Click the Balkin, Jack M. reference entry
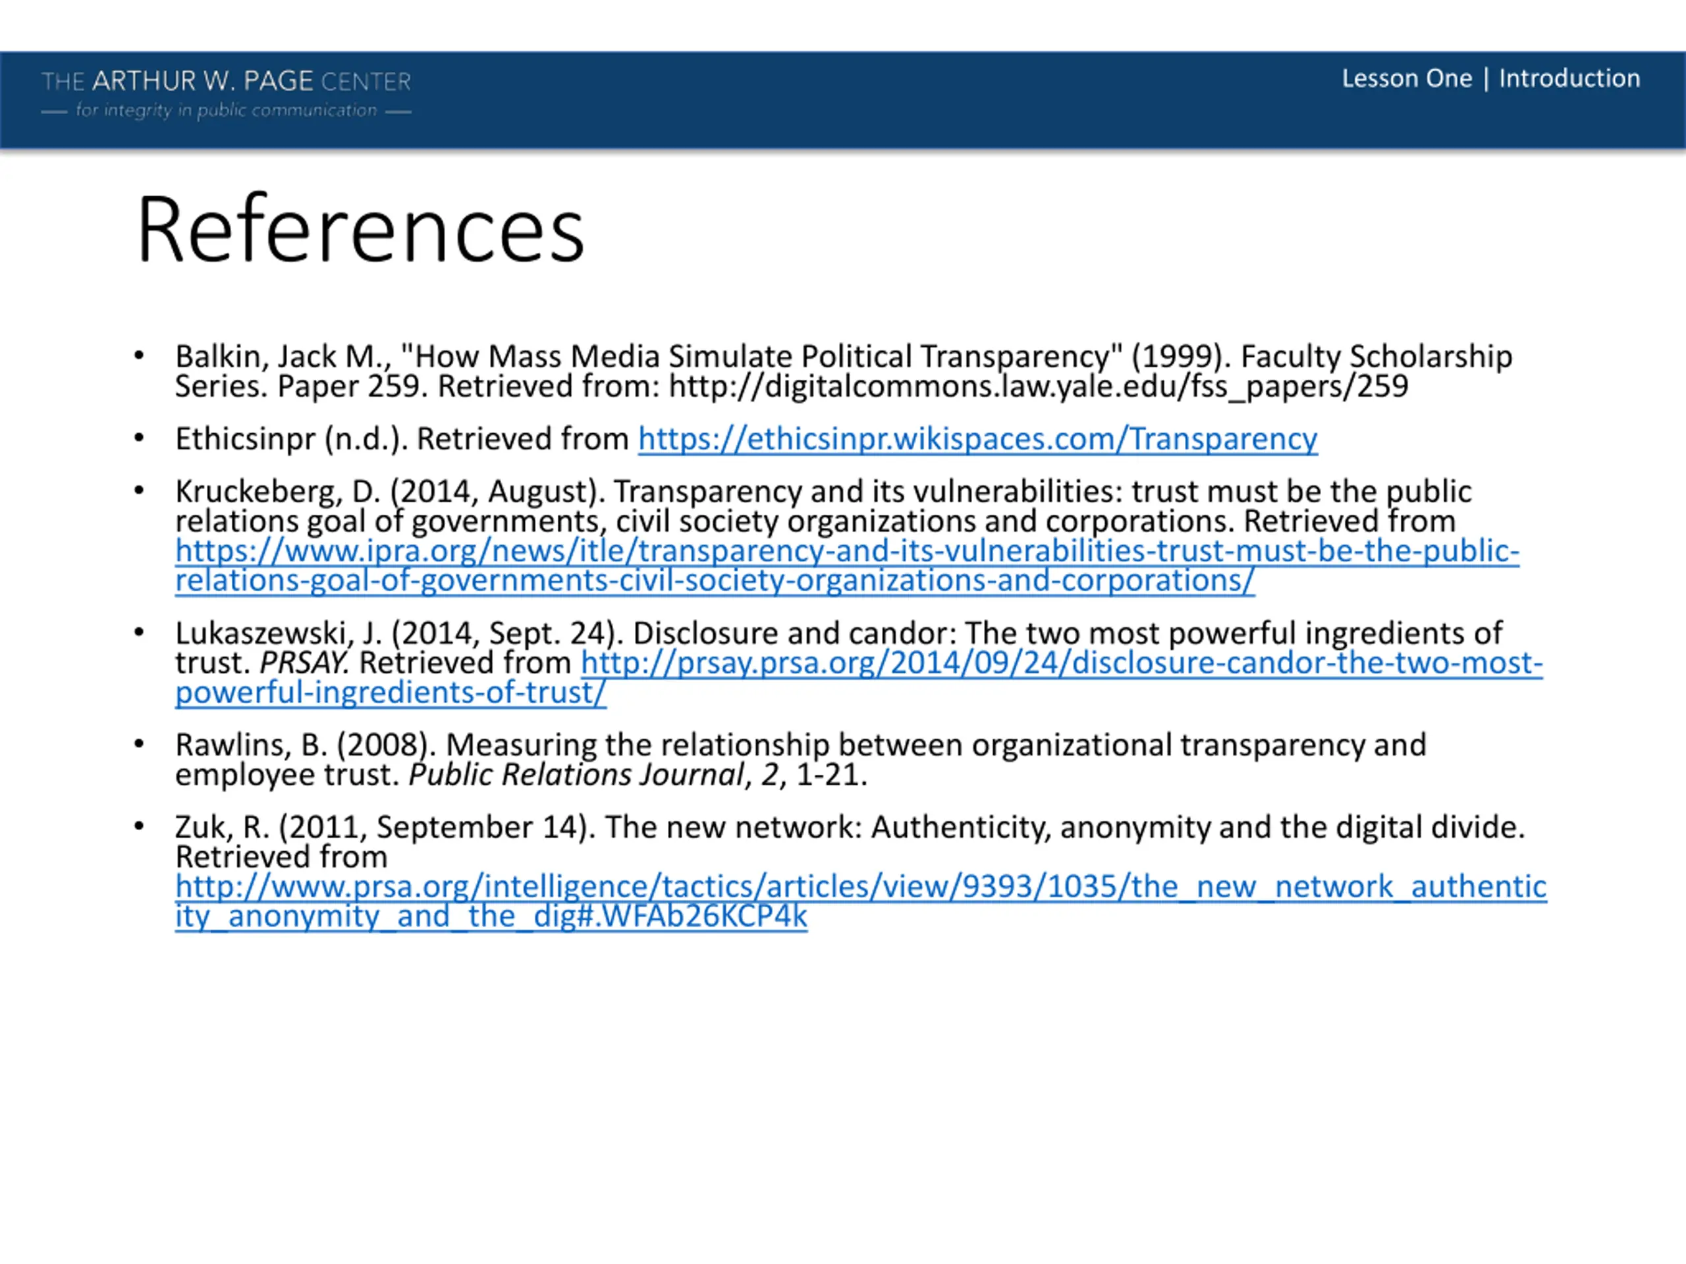Viewport: 1686px width, 1264px height. click(844, 371)
